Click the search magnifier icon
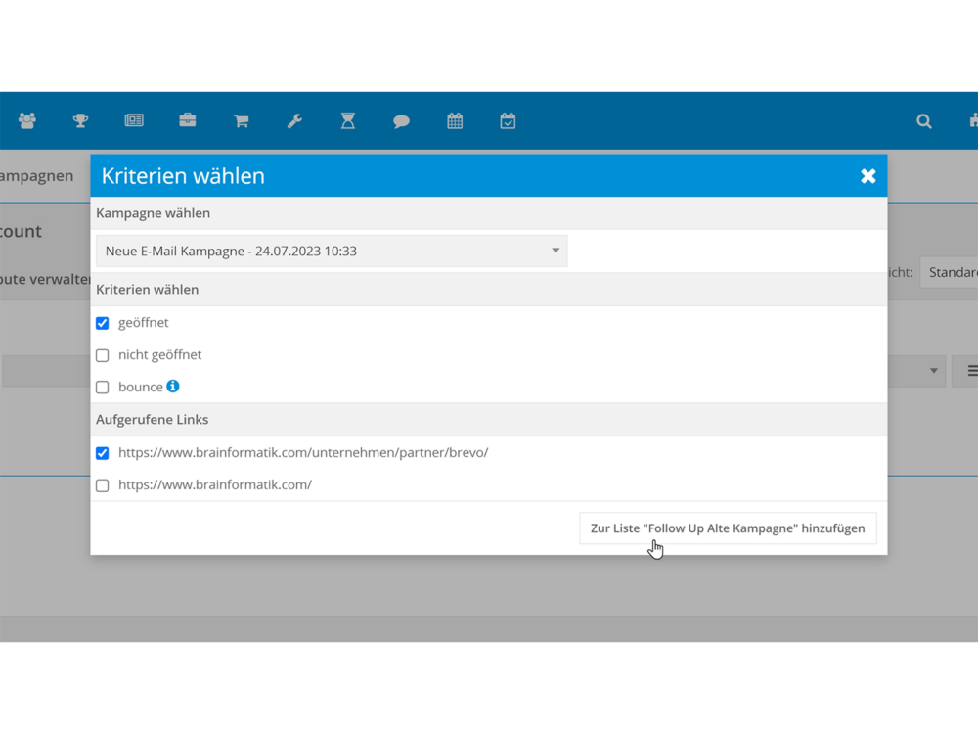The width and height of the screenshot is (978, 734). pos(923,121)
